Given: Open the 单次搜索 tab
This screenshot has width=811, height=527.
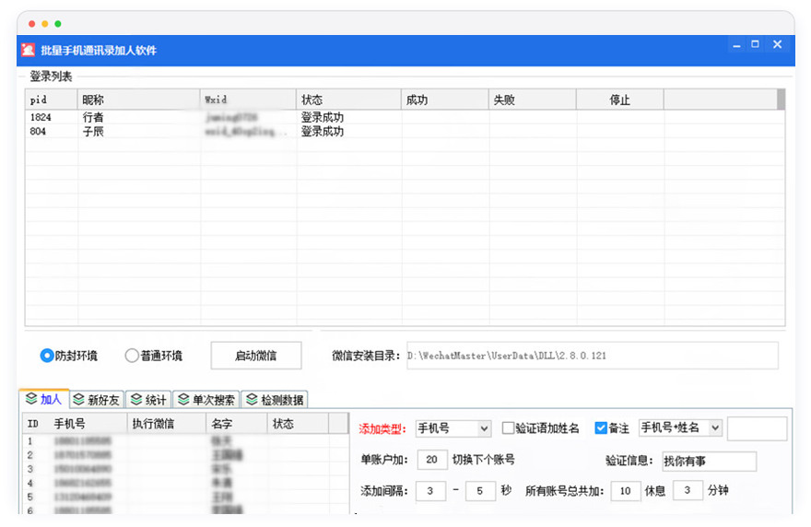Looking at the screenshot, I should (206, 400).
